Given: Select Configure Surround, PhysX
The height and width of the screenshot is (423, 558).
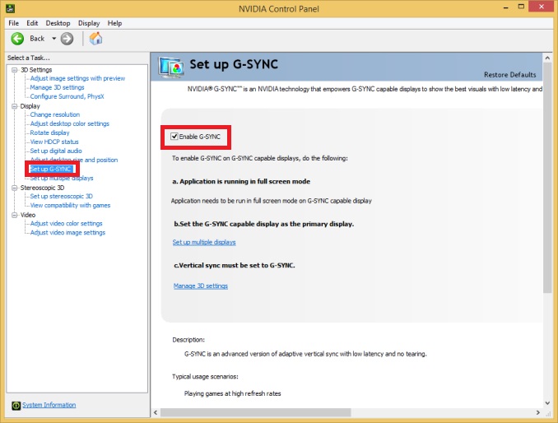Looking at the screenshot, I should pyautogui.click(x=67, y=96).
